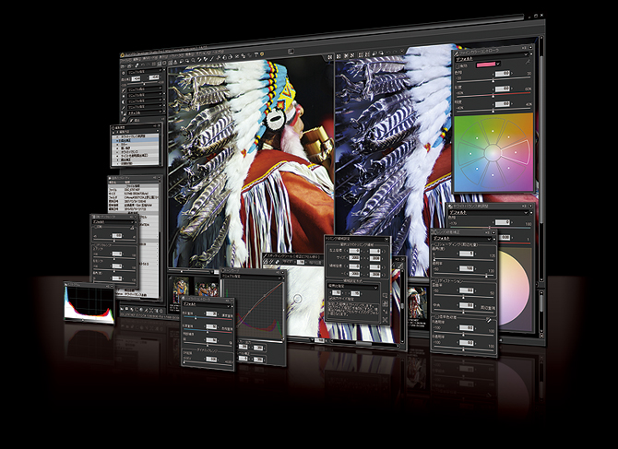Select the highlighted row in the edit history list
The width and height of the screenshot is (618, 449).
136,140
